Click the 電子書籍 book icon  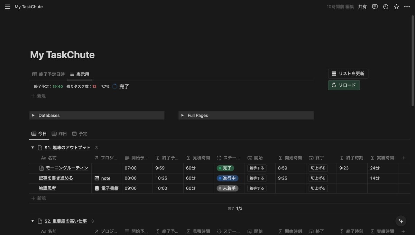(x=97, y=188)
